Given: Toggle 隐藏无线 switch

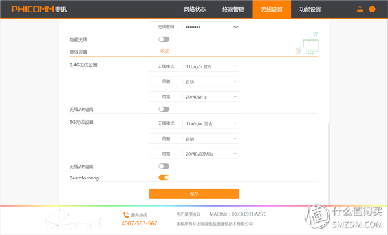Looking at the screenshot, I should coord(164,39).
